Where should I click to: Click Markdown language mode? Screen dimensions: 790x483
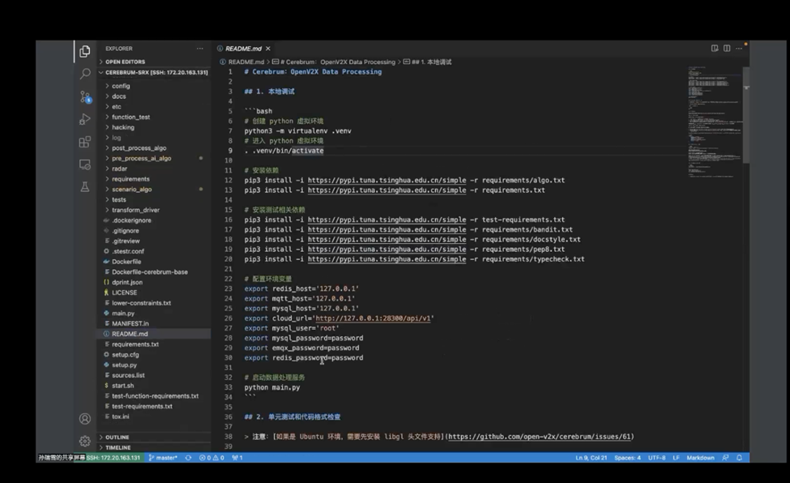tap(700, 458)
